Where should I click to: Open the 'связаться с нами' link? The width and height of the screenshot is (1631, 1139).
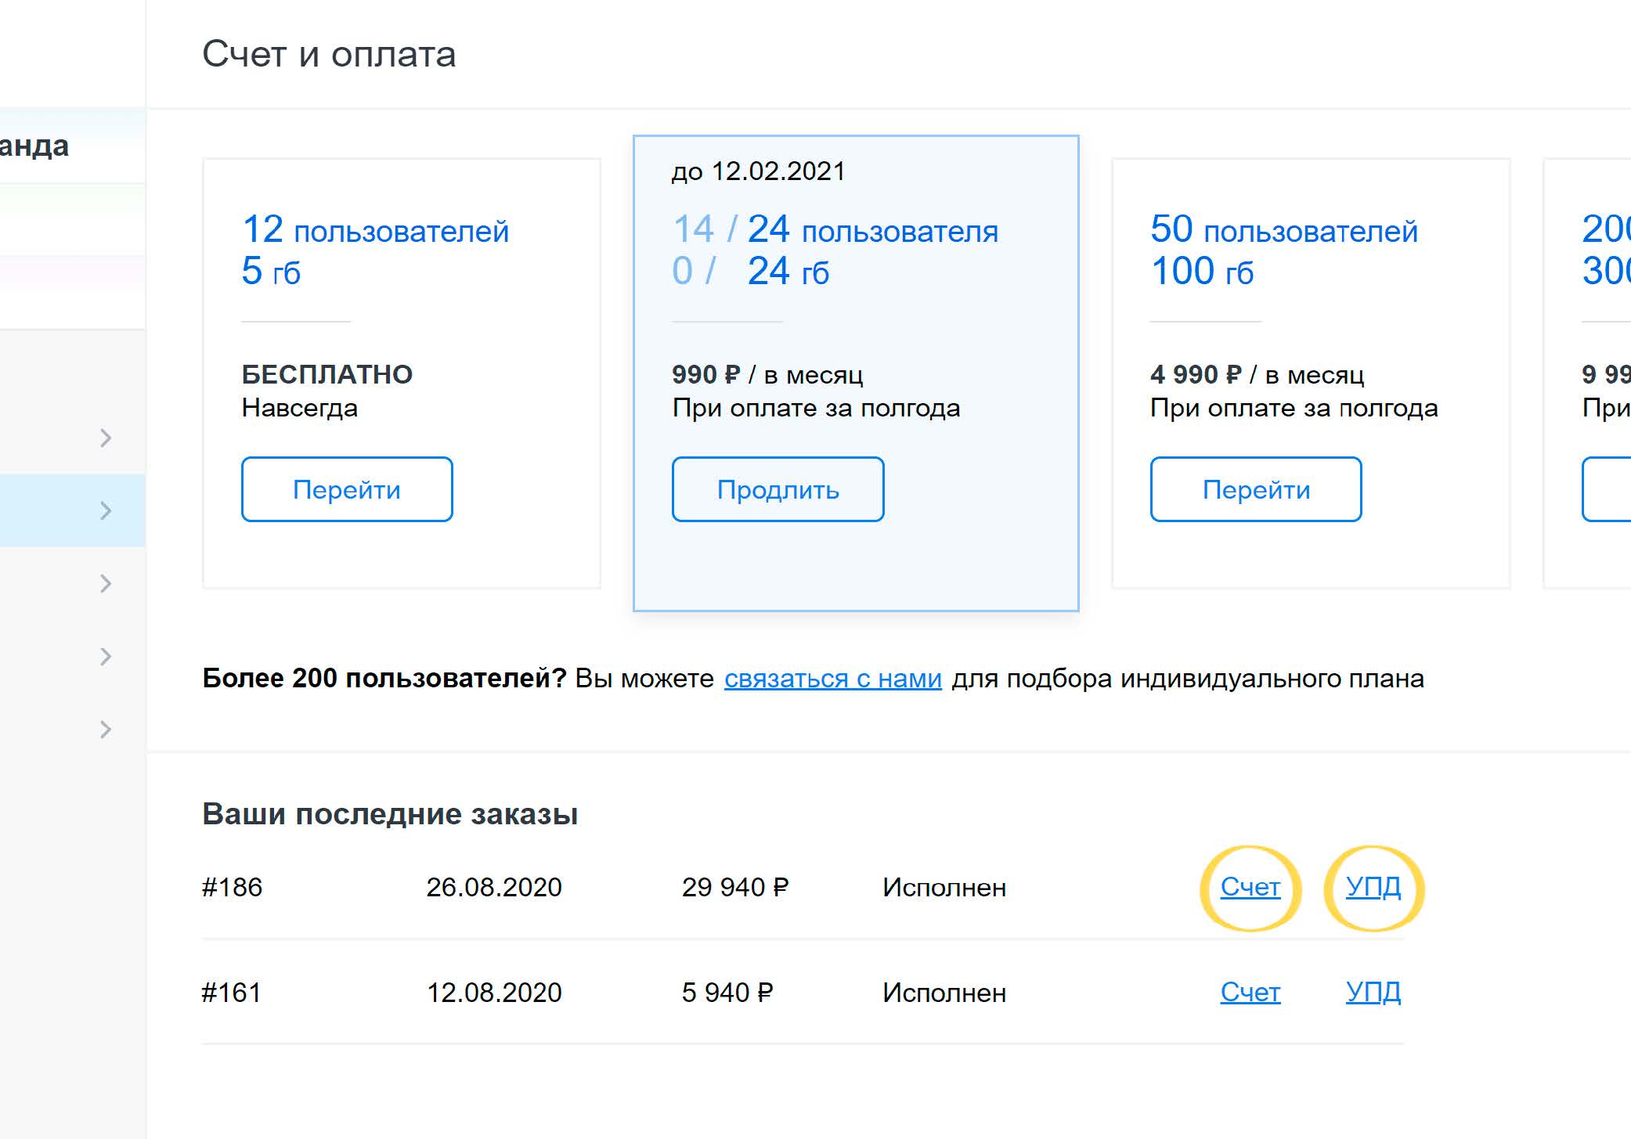(832, 678)
